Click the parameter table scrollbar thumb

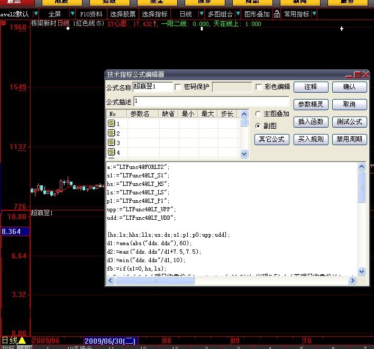pos(244,122)
